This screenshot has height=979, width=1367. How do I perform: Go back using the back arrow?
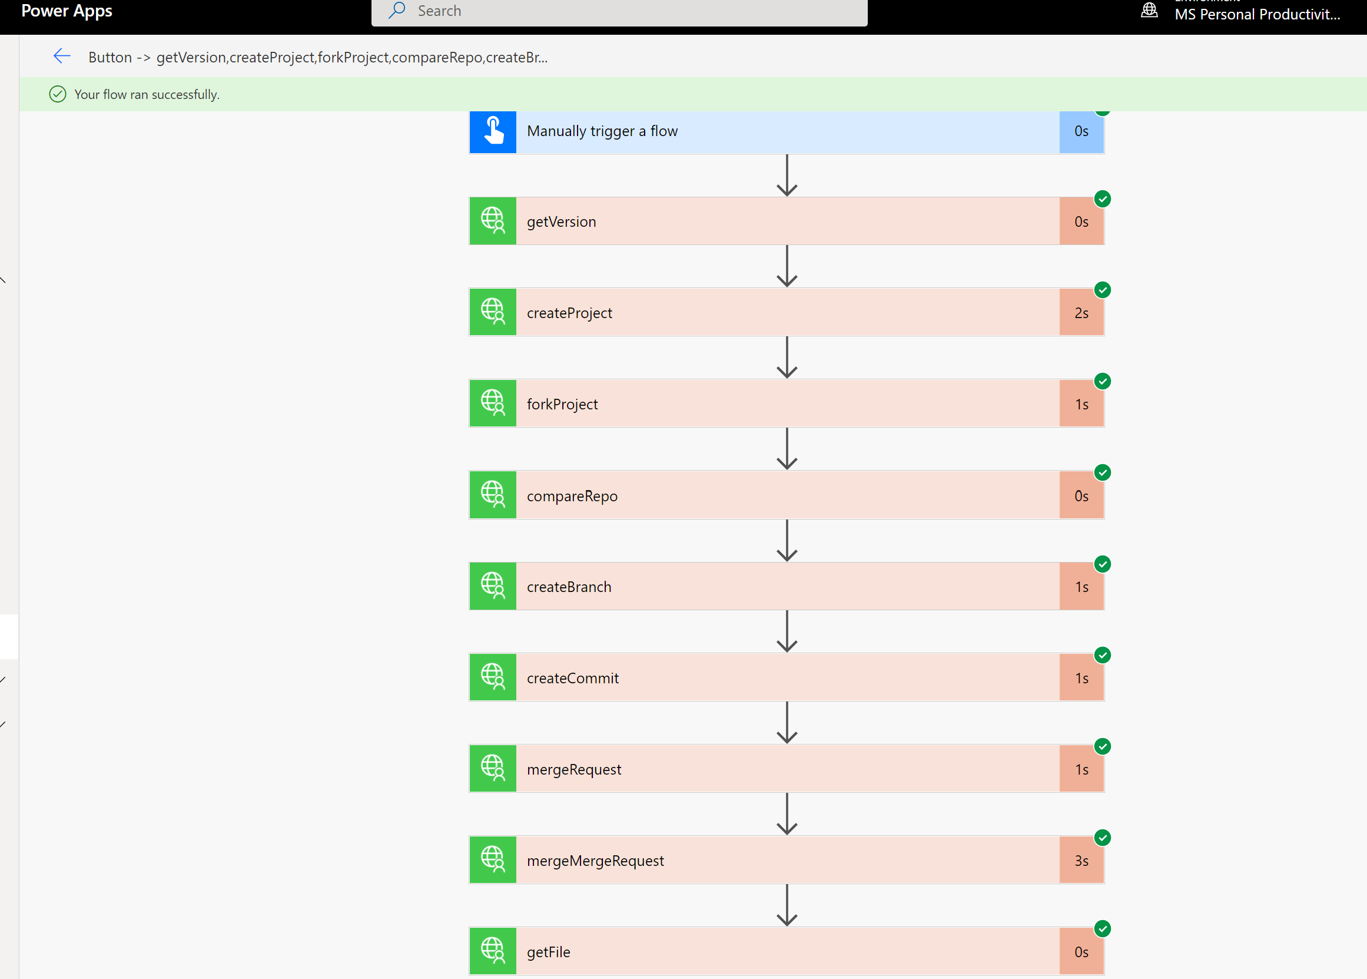coord(61,56)
